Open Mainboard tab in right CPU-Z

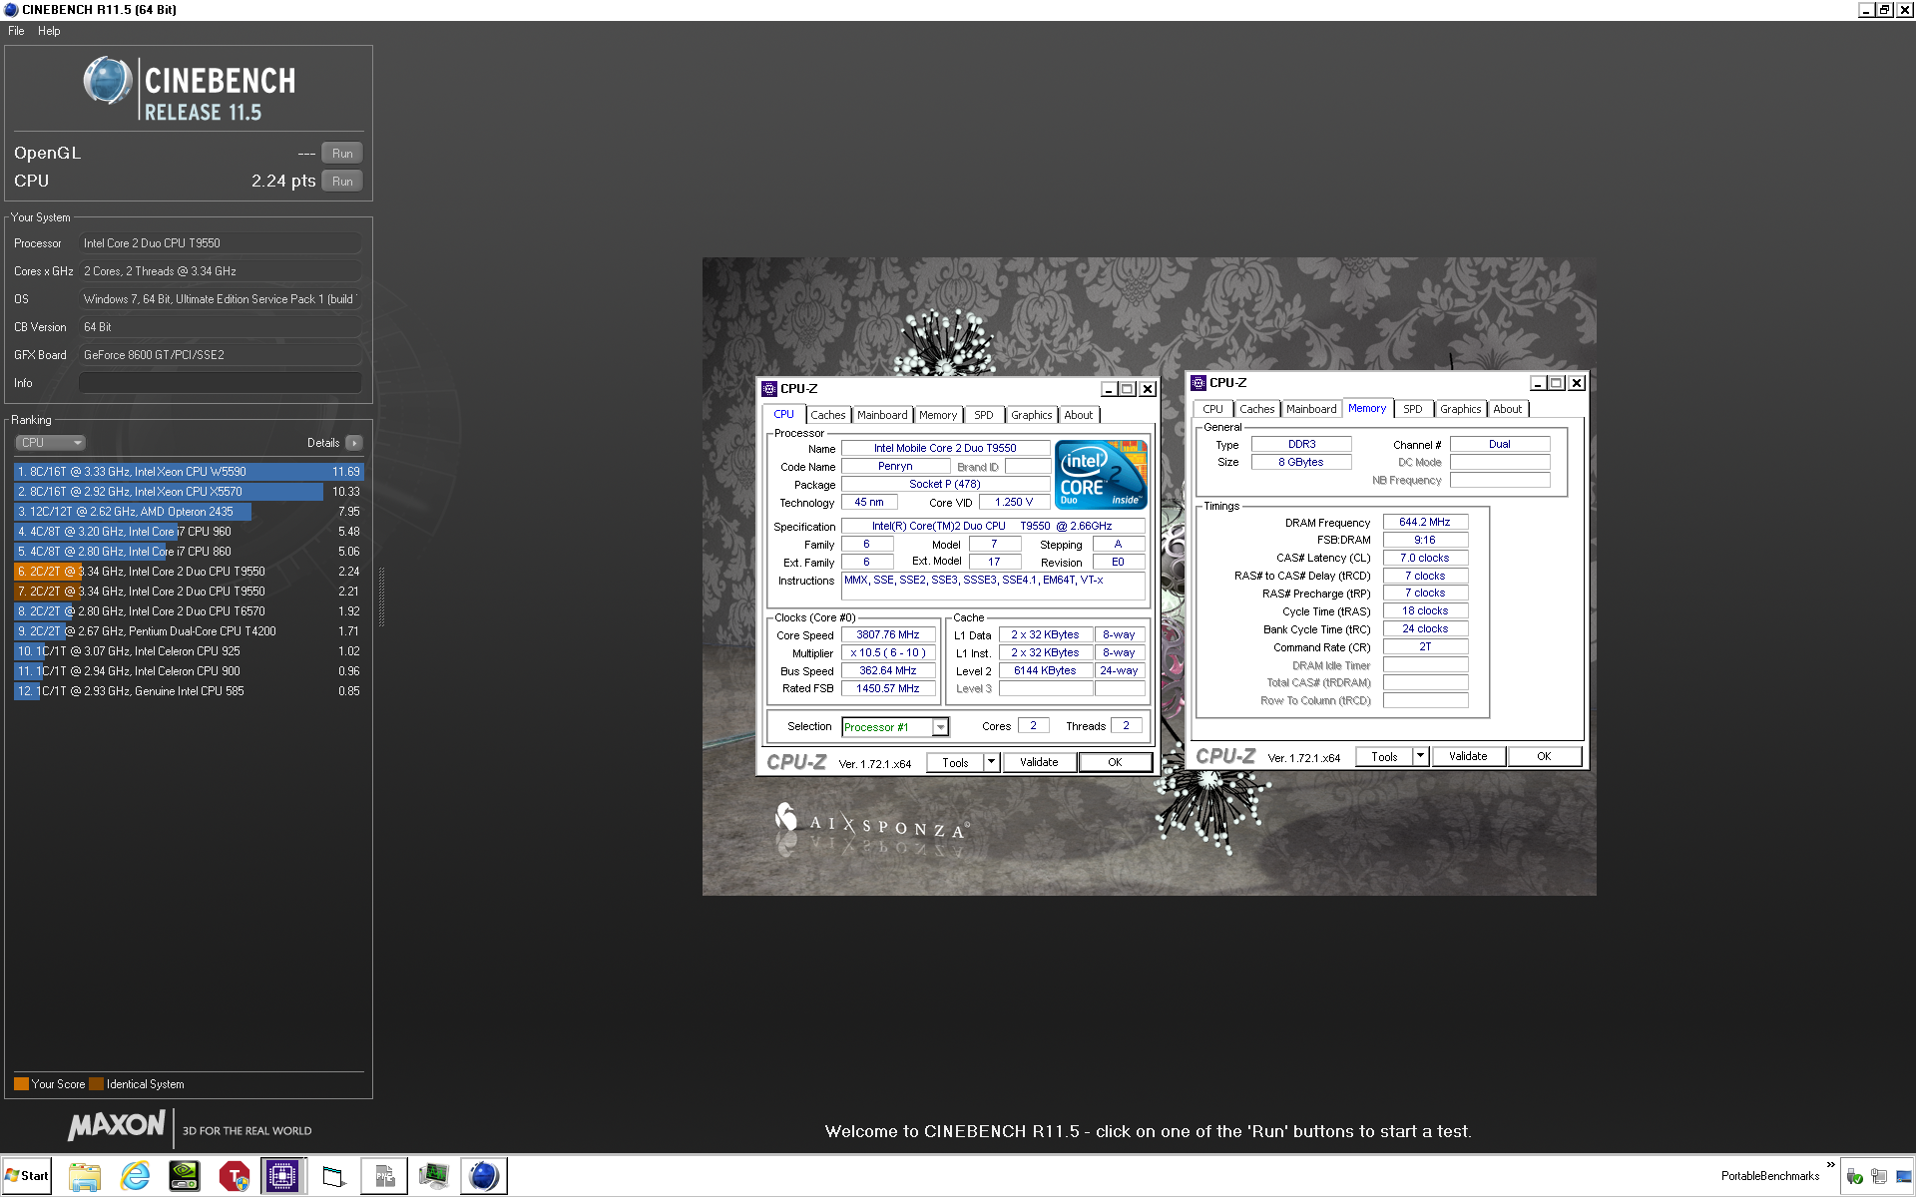[x=1311, y=409]
